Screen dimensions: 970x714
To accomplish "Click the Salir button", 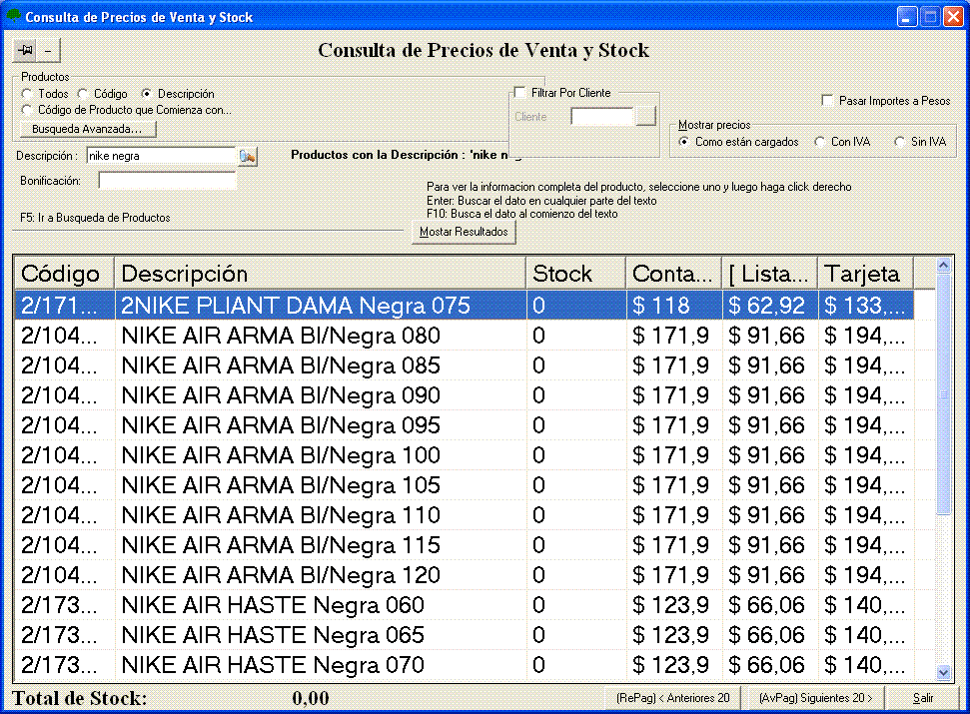I will 923,698.
